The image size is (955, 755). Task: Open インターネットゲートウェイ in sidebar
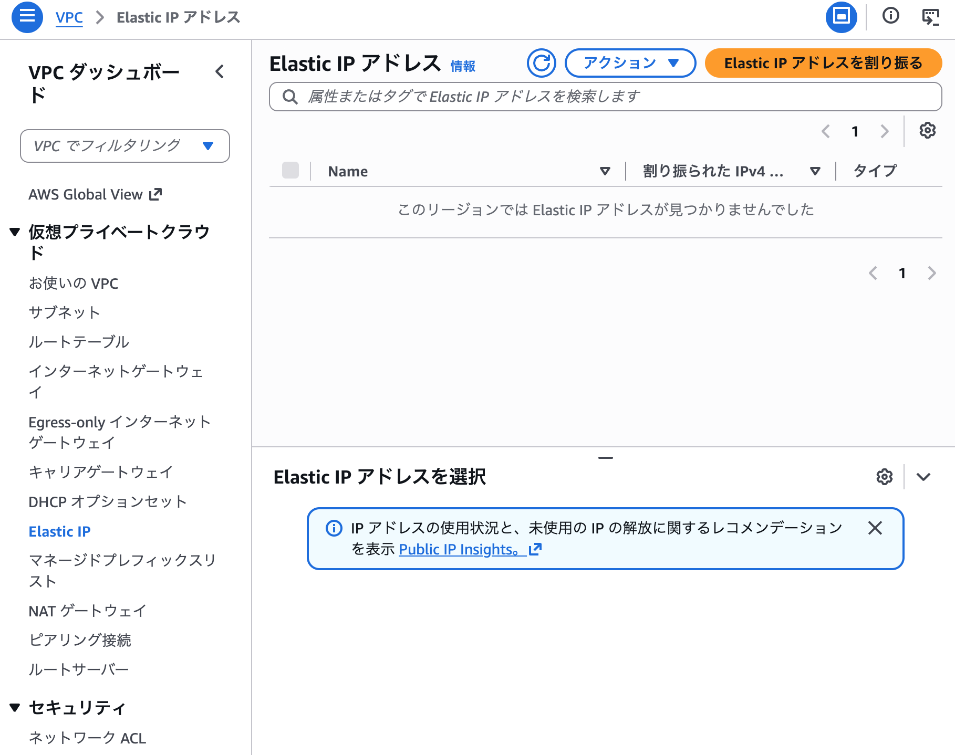click(x=116, y=382)
